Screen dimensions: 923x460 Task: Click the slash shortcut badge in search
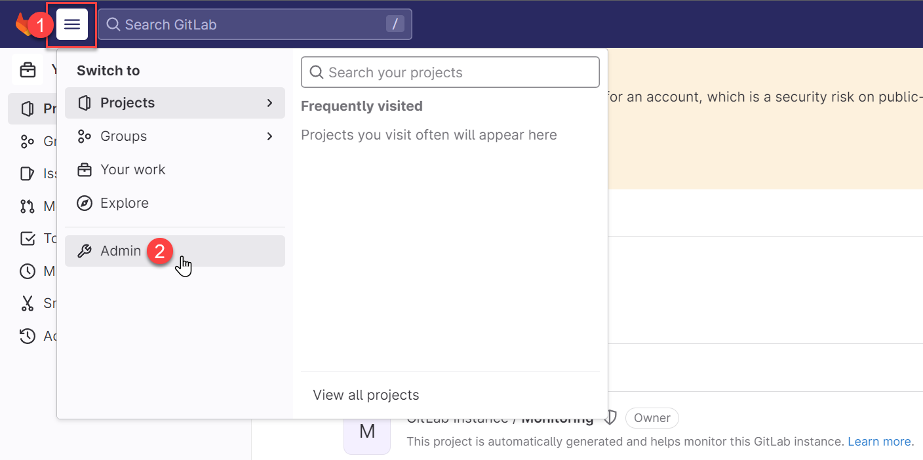(395, 24)
